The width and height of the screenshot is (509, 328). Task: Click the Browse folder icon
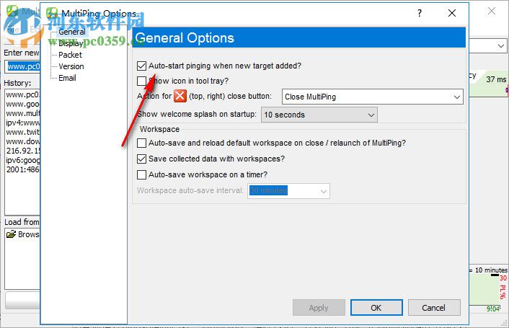pyautogui.click(x=11, y=234)
